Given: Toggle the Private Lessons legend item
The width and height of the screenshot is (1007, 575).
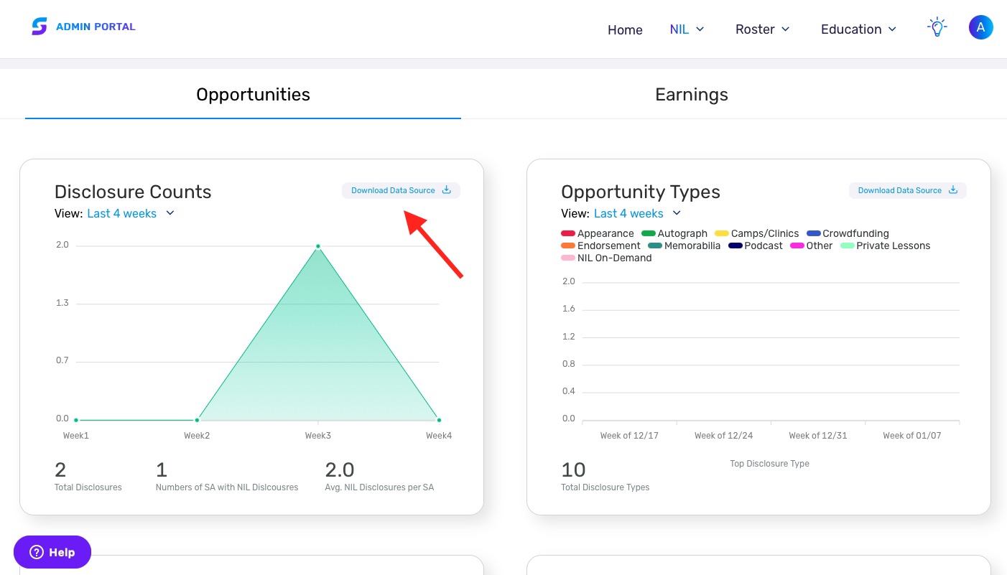Looking at the screenshot, I should tap(885, 246).
